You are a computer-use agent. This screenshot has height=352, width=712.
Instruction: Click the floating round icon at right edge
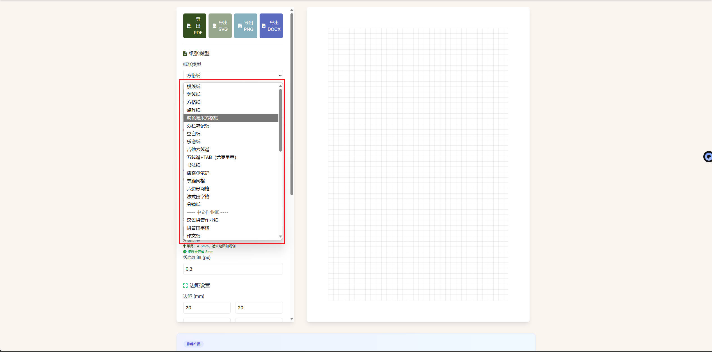click(708, 157)
